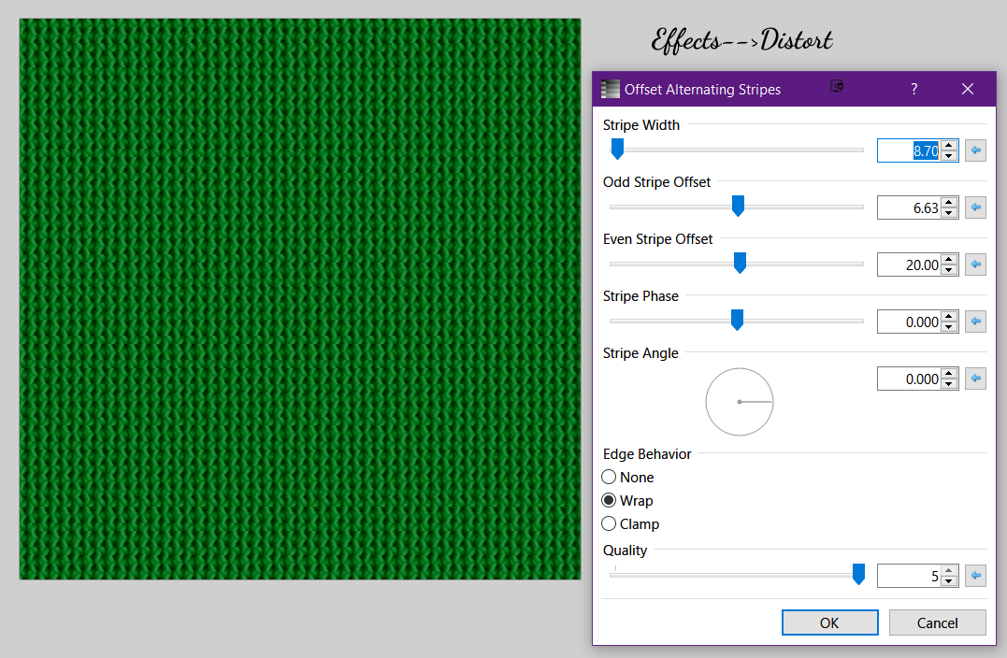Select the Wrap edge behavior option
The image size is (1007, 658).
tap(627, 500)
